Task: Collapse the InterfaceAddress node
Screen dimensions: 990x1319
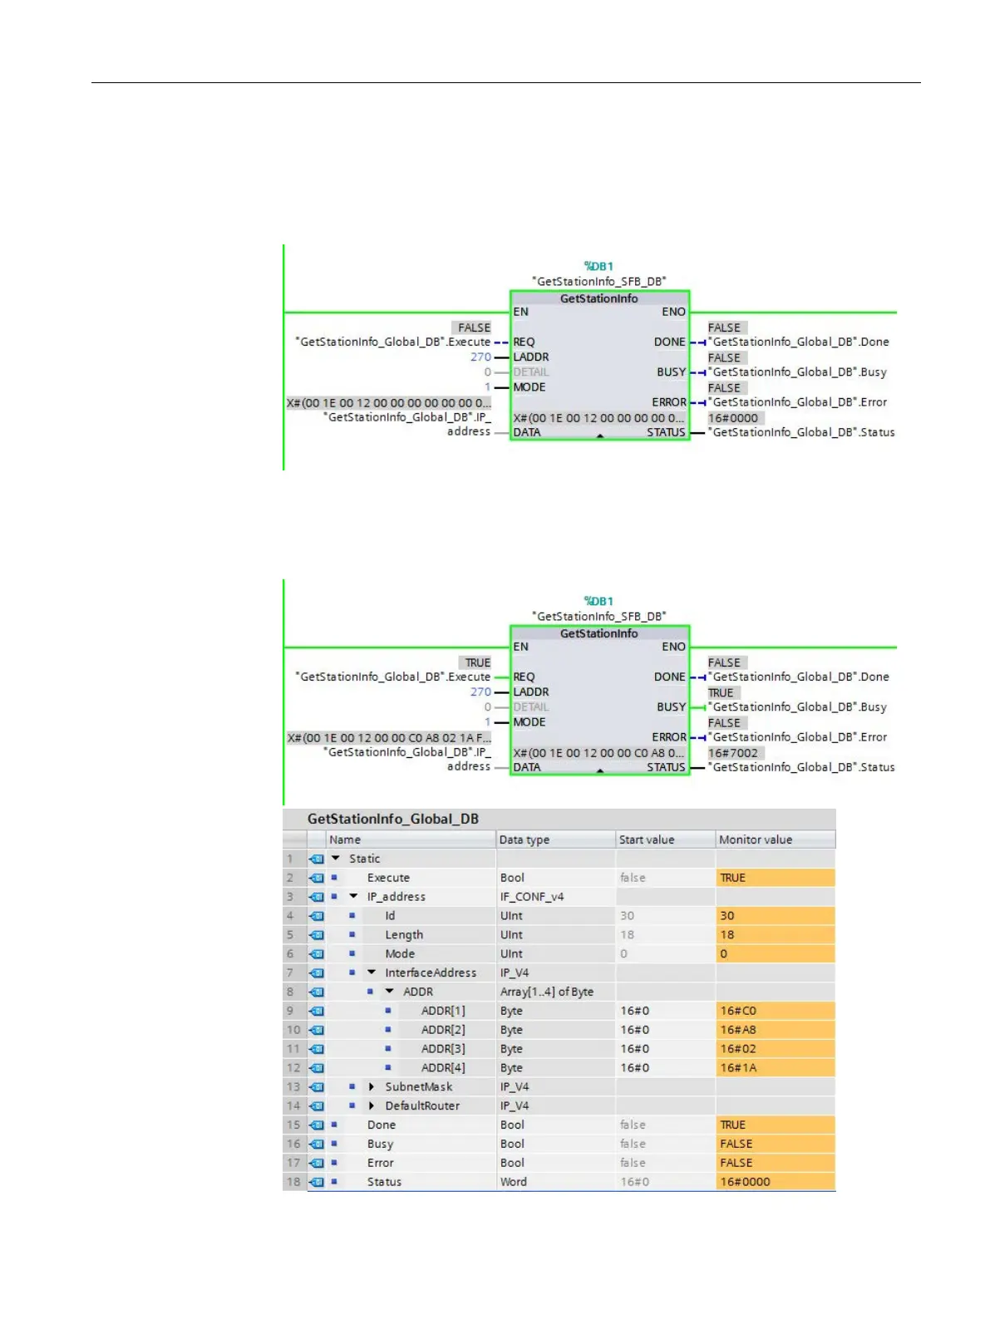Action: pos(372,972)
